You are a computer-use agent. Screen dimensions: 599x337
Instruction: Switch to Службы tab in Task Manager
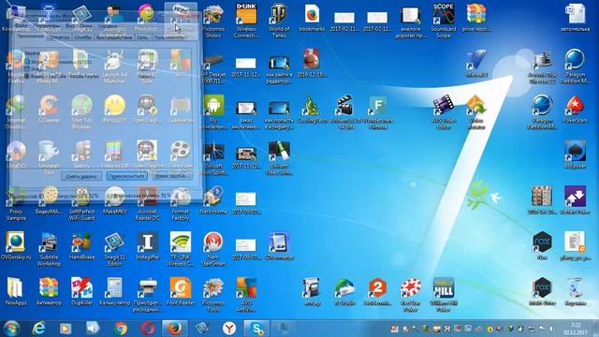(83, 37)
